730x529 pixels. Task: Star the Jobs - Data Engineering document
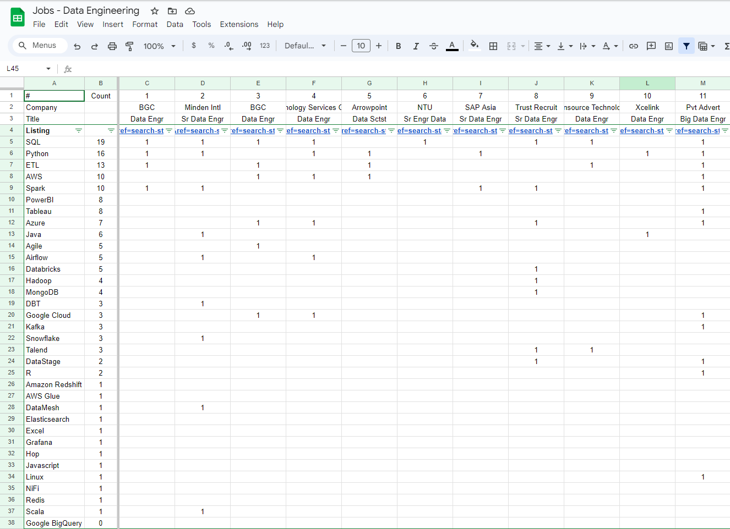pos(155,11)
